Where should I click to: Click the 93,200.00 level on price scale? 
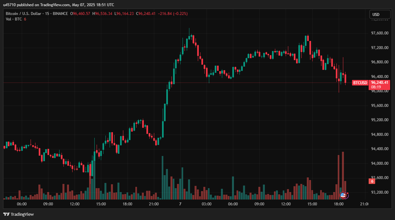[380, 192]
